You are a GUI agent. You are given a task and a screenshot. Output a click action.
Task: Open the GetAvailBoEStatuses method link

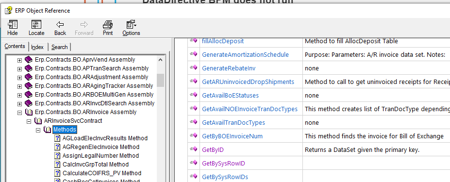pos(231,95)
